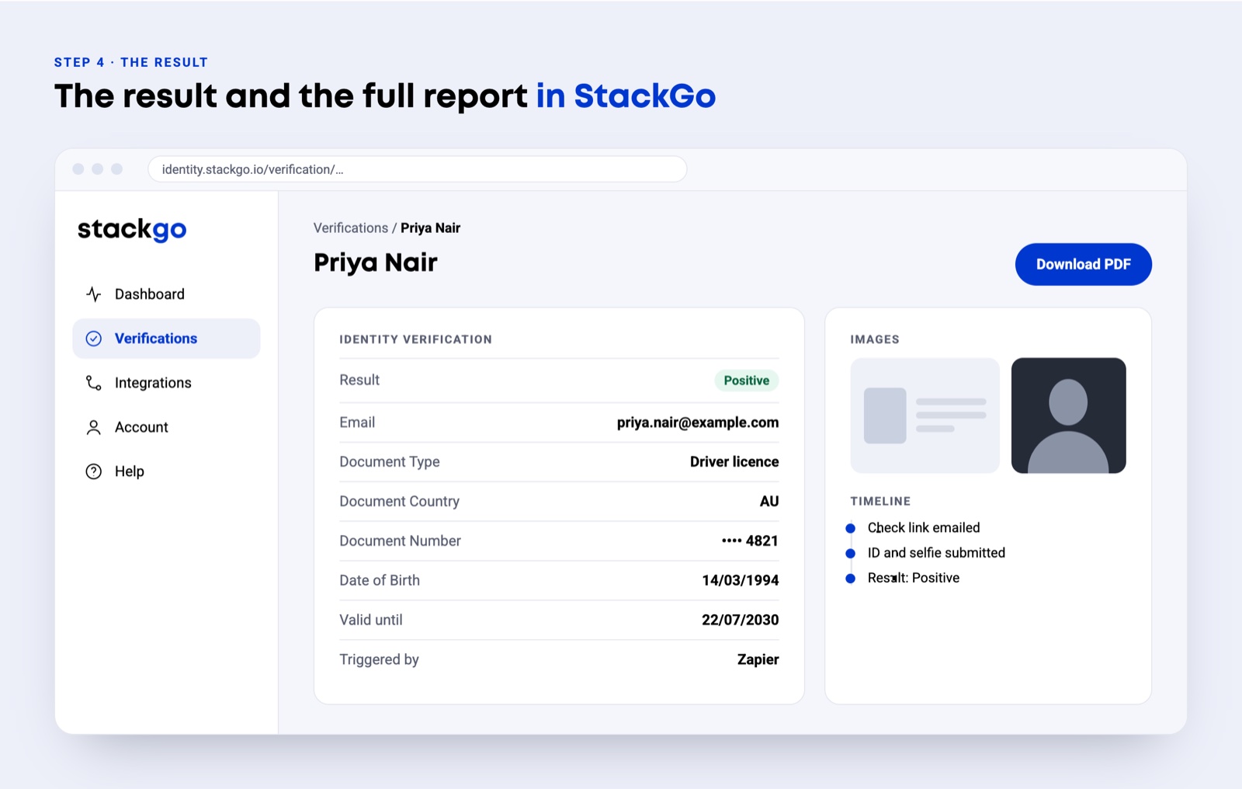
Task: Click the 'IDENTITY VERIFICATION' section header
Action: point(415,339)
